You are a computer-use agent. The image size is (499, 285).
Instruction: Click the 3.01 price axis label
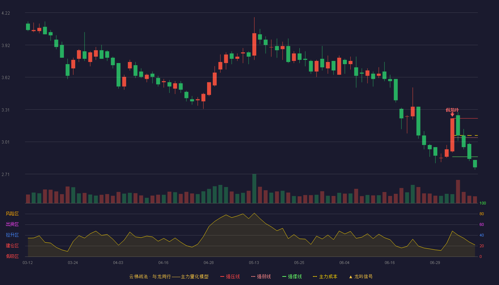click(x=6, y=142)
